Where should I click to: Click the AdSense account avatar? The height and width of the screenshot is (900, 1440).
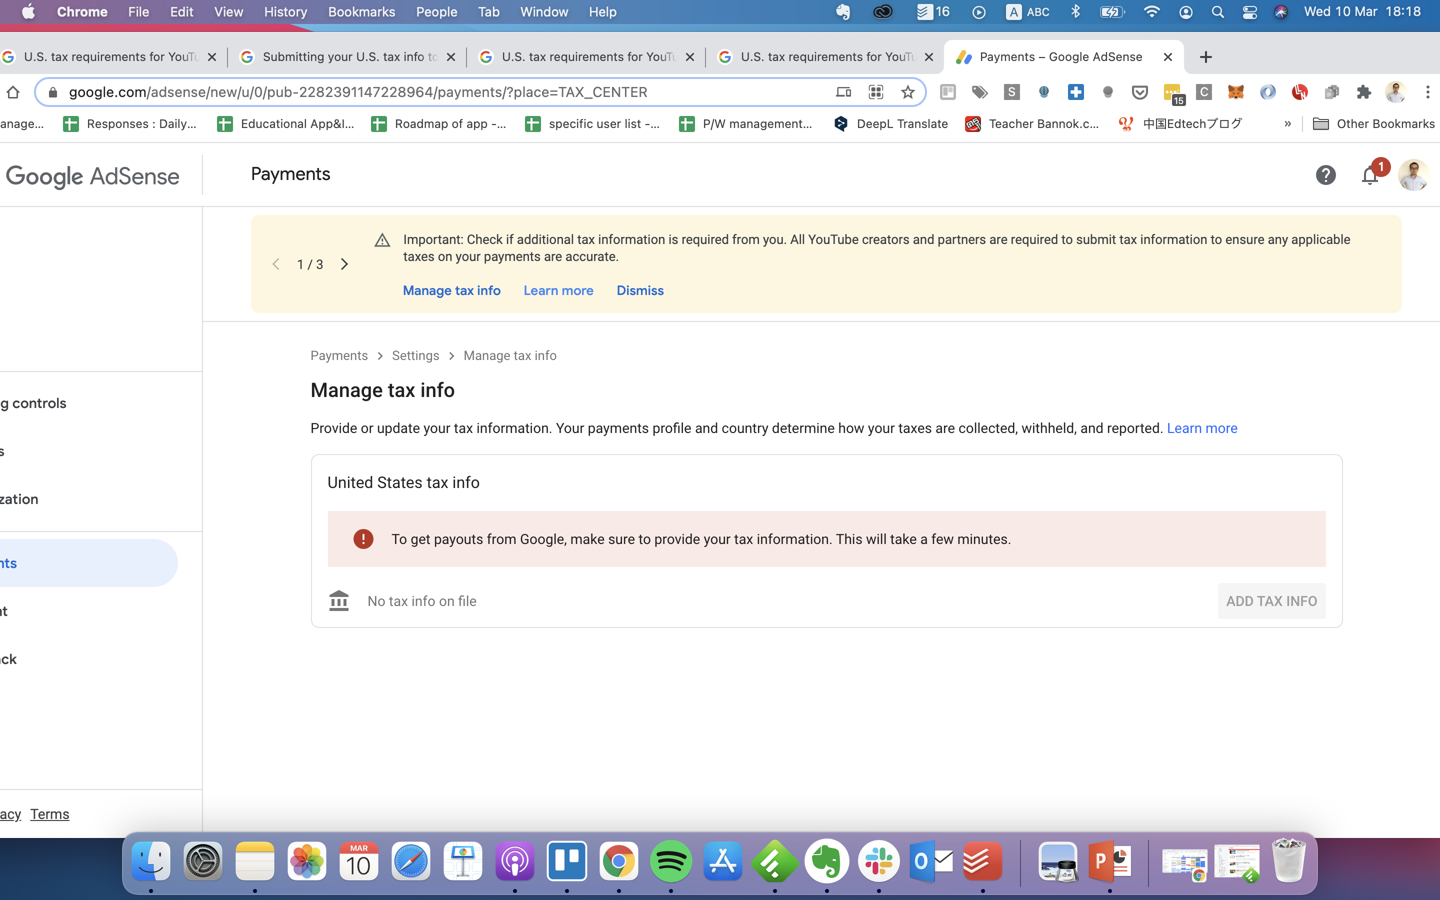pyautogui.click(x=1413, y=175)
